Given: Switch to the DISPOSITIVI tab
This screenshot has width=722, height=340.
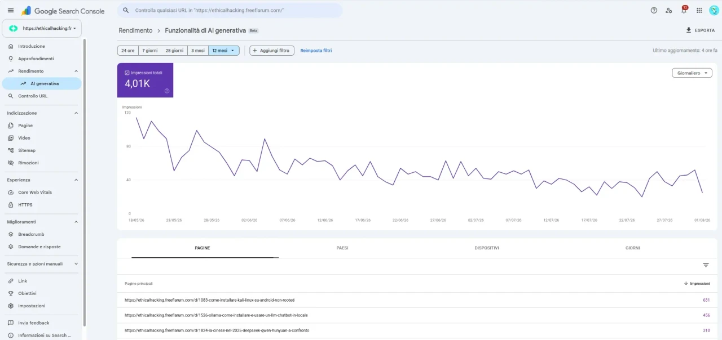Looking at the screenshot, I should pos(487,248).
